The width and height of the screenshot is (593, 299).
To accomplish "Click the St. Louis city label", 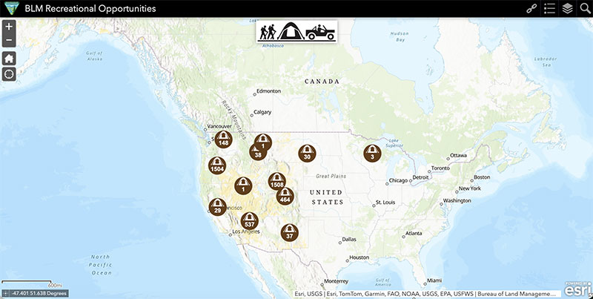I will [385, 203].
